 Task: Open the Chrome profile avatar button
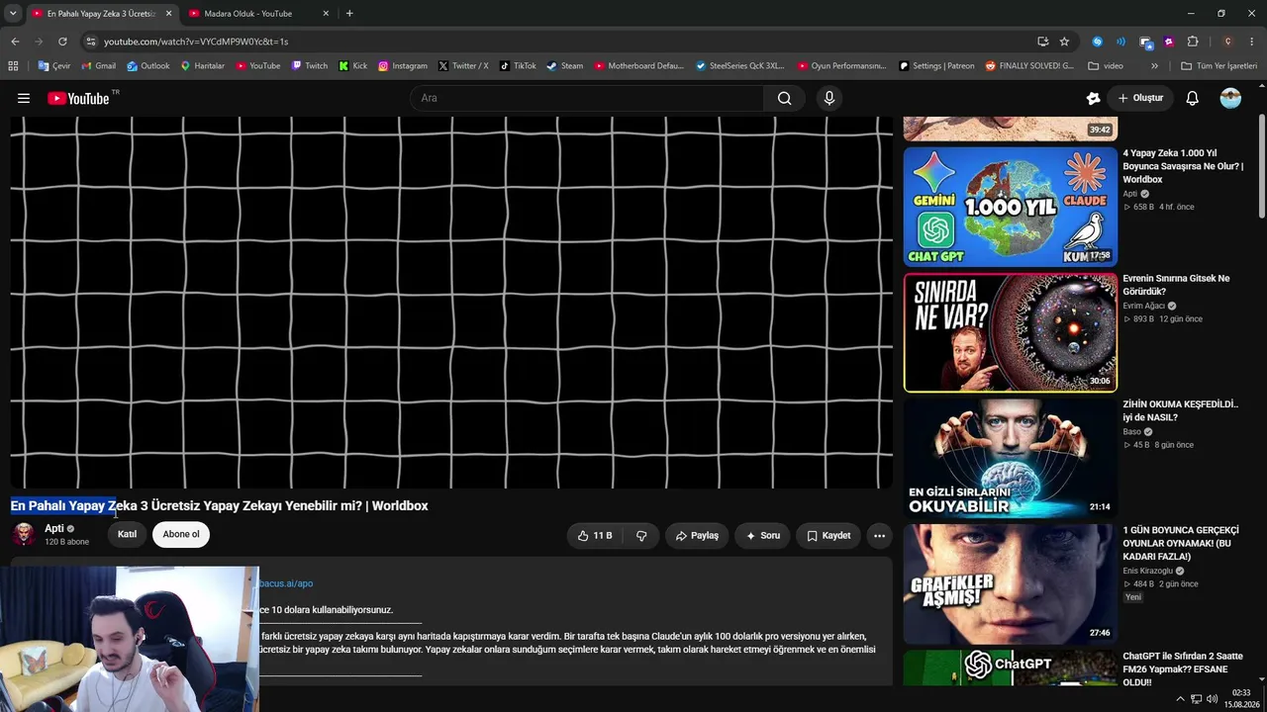1227,42
